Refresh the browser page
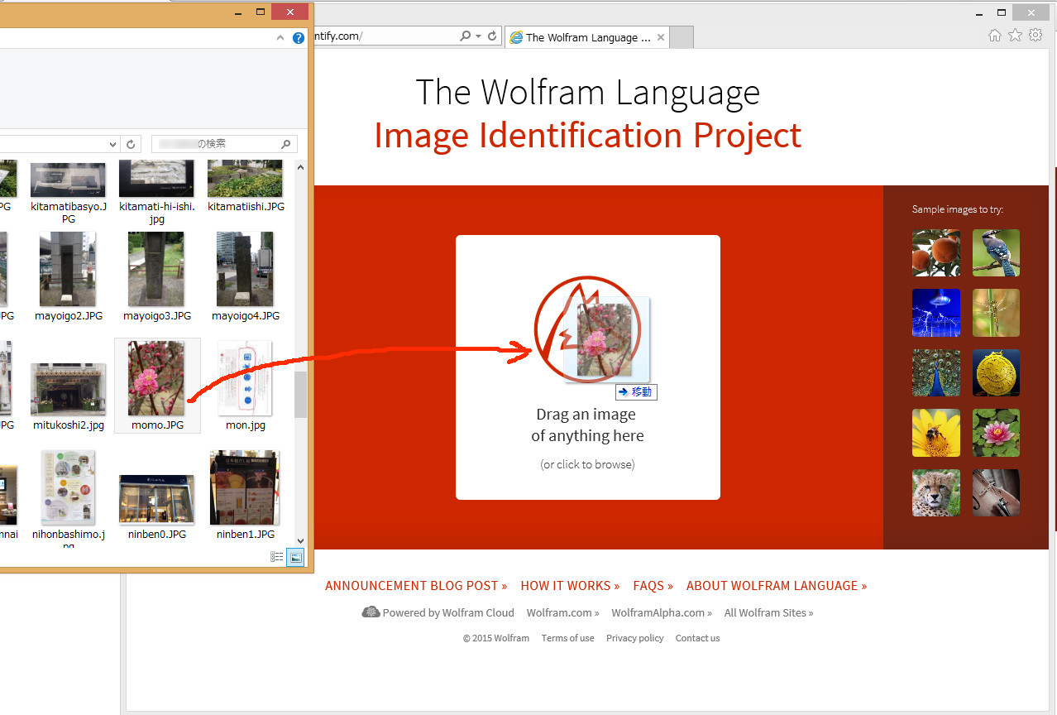This screenshot has width=1057, height=715. 492,36
